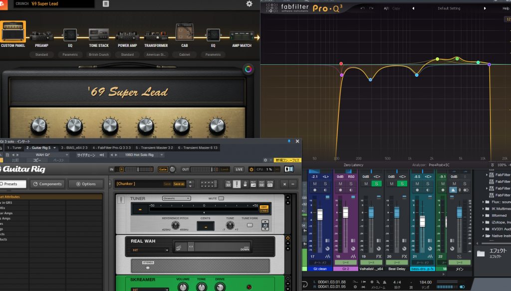Click the LIVE button in Guitar Rig

(239, 169)
